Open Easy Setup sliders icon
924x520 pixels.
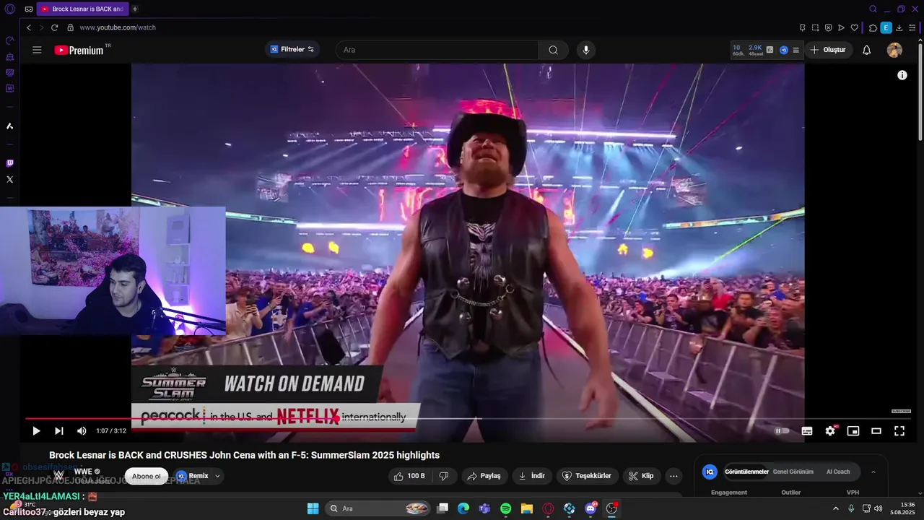(x=912, y=27)
